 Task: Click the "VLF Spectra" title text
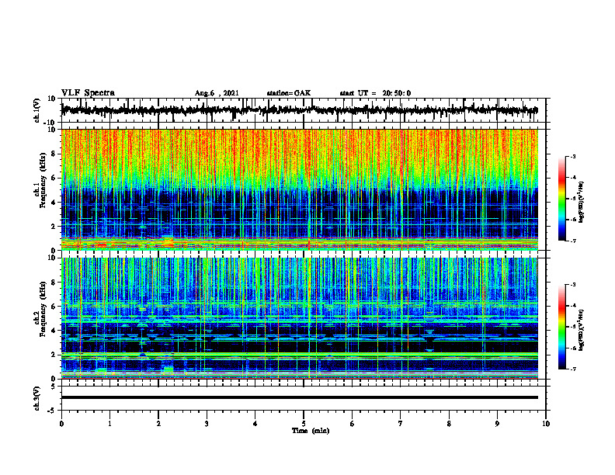[88, 93]
